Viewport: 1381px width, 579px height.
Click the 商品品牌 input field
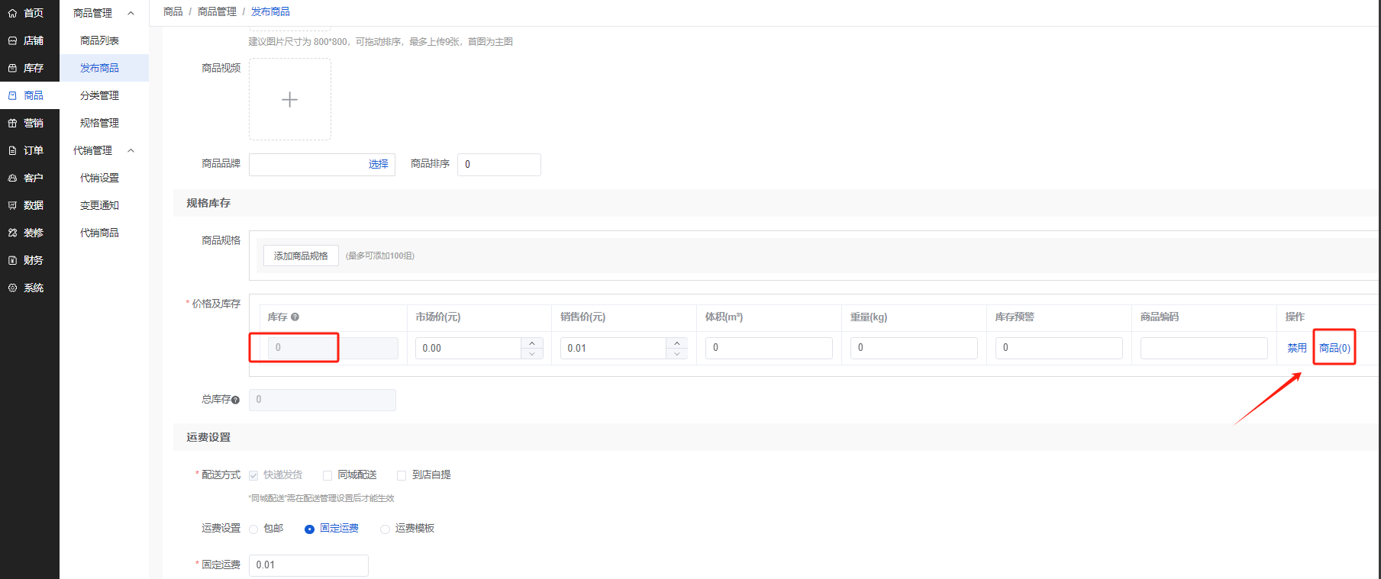(x=322, y=164)
